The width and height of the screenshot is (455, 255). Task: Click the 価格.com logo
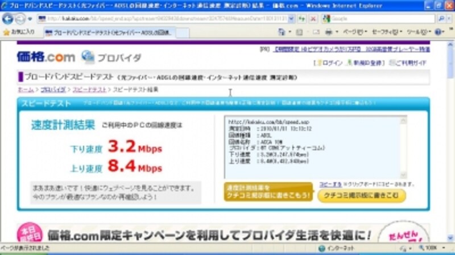[x=46, y=57]
